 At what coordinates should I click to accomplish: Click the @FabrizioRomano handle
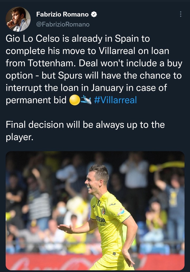63,25
